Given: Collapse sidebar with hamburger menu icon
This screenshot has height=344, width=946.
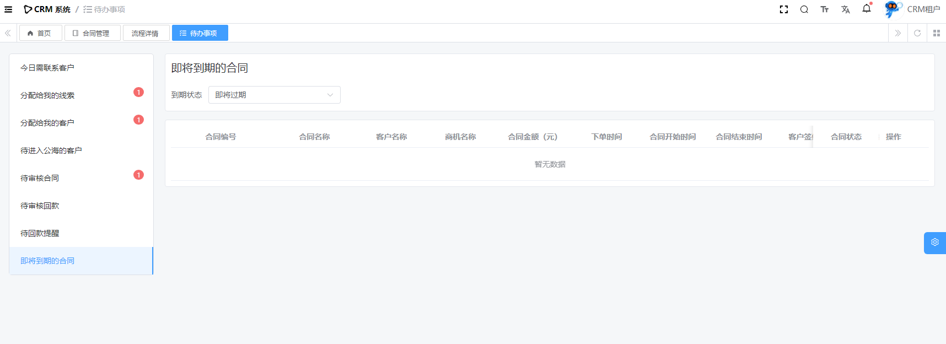Looking at the screenshot, I should tap(8, 9).
